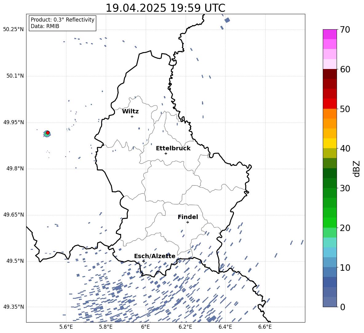Click the 5.8°E longitude tick label
Image resolution: width=364 pixels, height=333 pixels.
106,327
